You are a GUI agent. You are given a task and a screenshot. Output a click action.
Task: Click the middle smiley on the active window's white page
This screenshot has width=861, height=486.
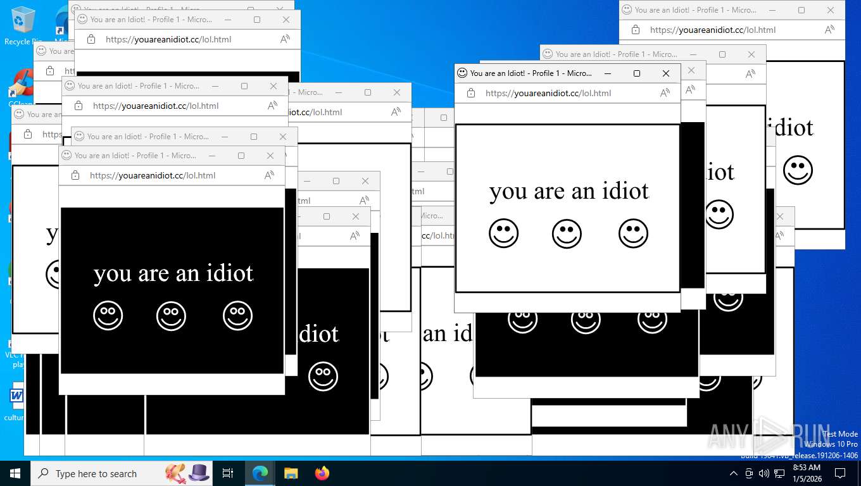pos(567,234)
